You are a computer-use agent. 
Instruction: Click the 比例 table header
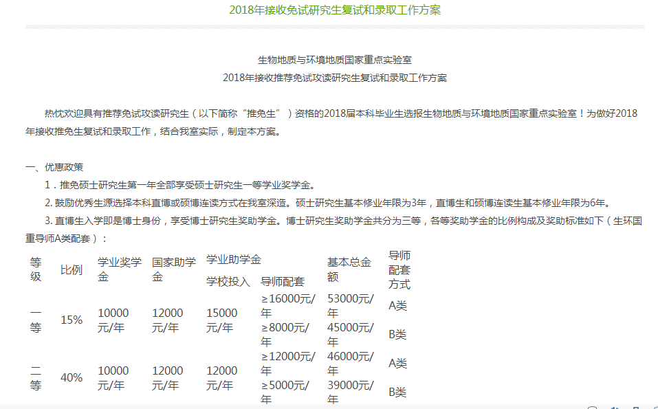point(72,269)
